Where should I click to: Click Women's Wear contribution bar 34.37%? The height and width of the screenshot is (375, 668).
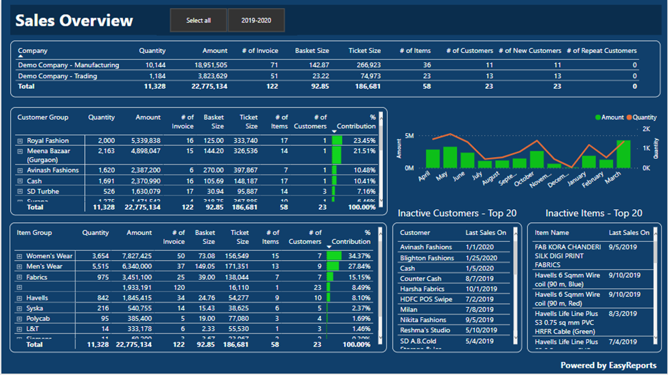[334, 256]
